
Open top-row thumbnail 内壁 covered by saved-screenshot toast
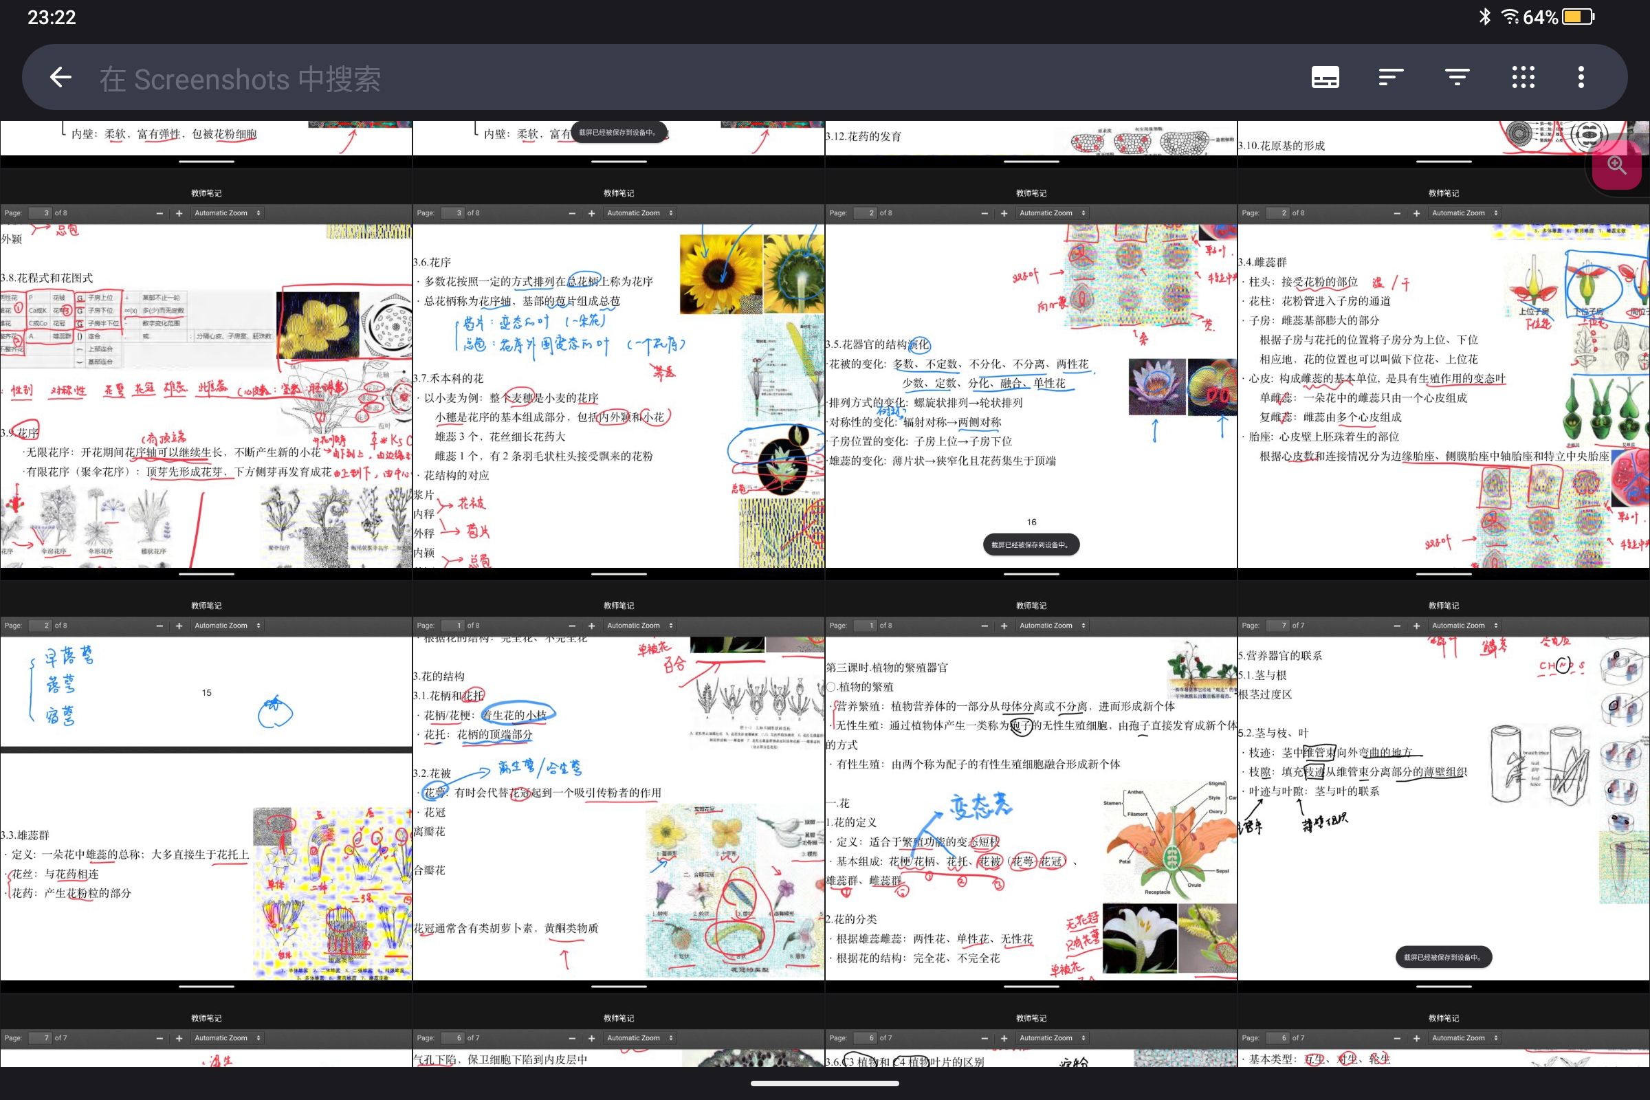[x=619, y=144]
